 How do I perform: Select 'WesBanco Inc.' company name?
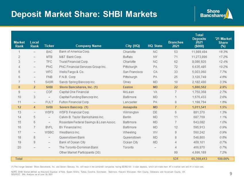[69, 132]
